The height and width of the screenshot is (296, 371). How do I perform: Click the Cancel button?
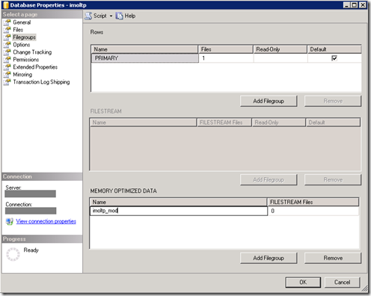point(342,283)
